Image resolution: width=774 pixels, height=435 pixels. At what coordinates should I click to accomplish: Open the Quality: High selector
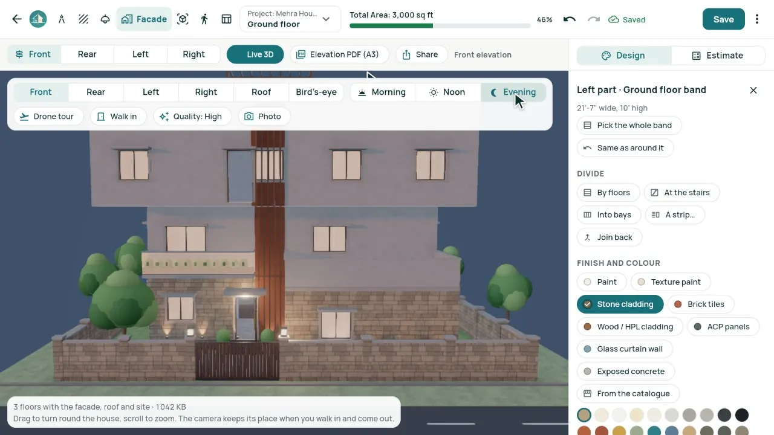click(x=192, y=117)
